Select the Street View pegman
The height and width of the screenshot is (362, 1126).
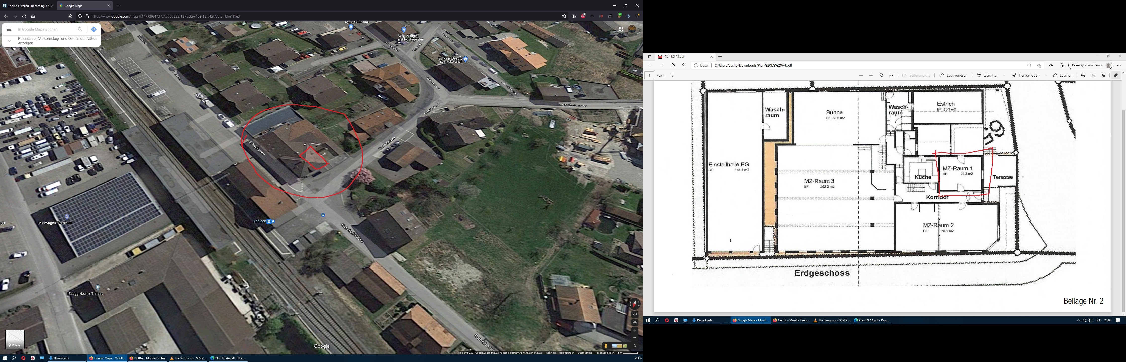coord(606,346)
